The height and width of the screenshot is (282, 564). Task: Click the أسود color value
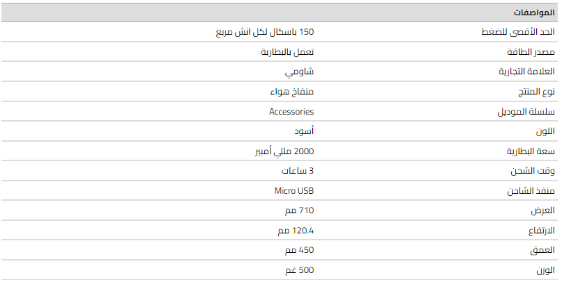coord(303,131)
